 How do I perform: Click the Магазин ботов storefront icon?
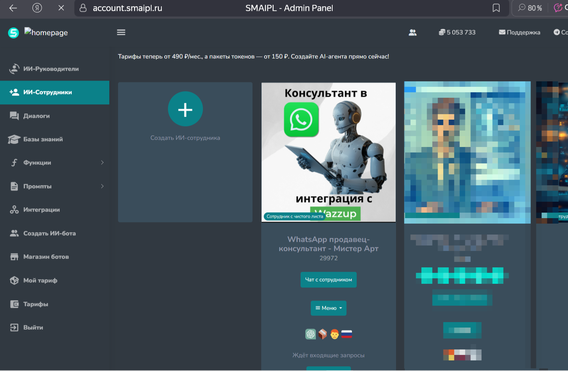[x=14, y=257]
